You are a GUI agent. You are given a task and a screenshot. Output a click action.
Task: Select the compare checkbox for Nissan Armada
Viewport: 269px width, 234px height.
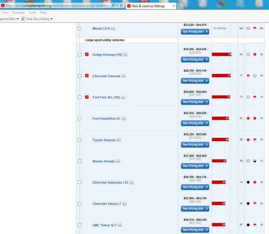click(x=80, y=161)
